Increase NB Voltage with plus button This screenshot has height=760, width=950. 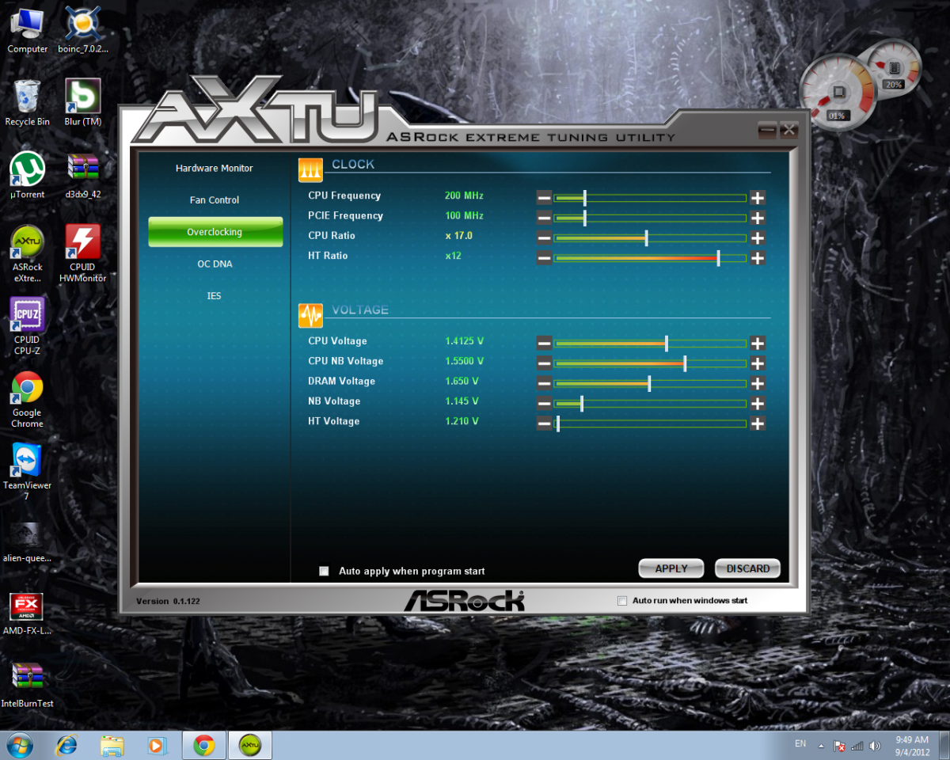coord(758,403)
